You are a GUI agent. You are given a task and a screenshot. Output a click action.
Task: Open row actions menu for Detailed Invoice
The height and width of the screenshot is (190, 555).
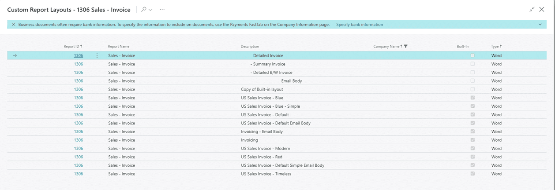97,56
